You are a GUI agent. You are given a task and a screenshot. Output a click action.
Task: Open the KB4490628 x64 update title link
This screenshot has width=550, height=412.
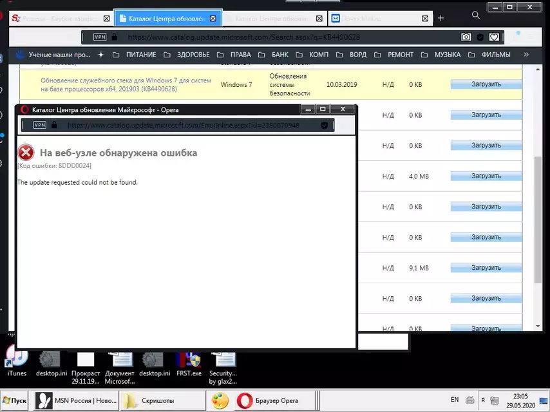pyautogui.click(x=126, y=84)
